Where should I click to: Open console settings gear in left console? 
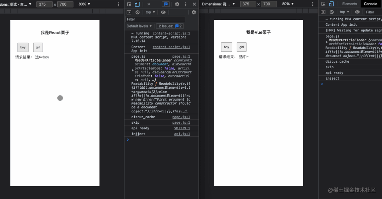pyautogui.click(x=194, y=12)
